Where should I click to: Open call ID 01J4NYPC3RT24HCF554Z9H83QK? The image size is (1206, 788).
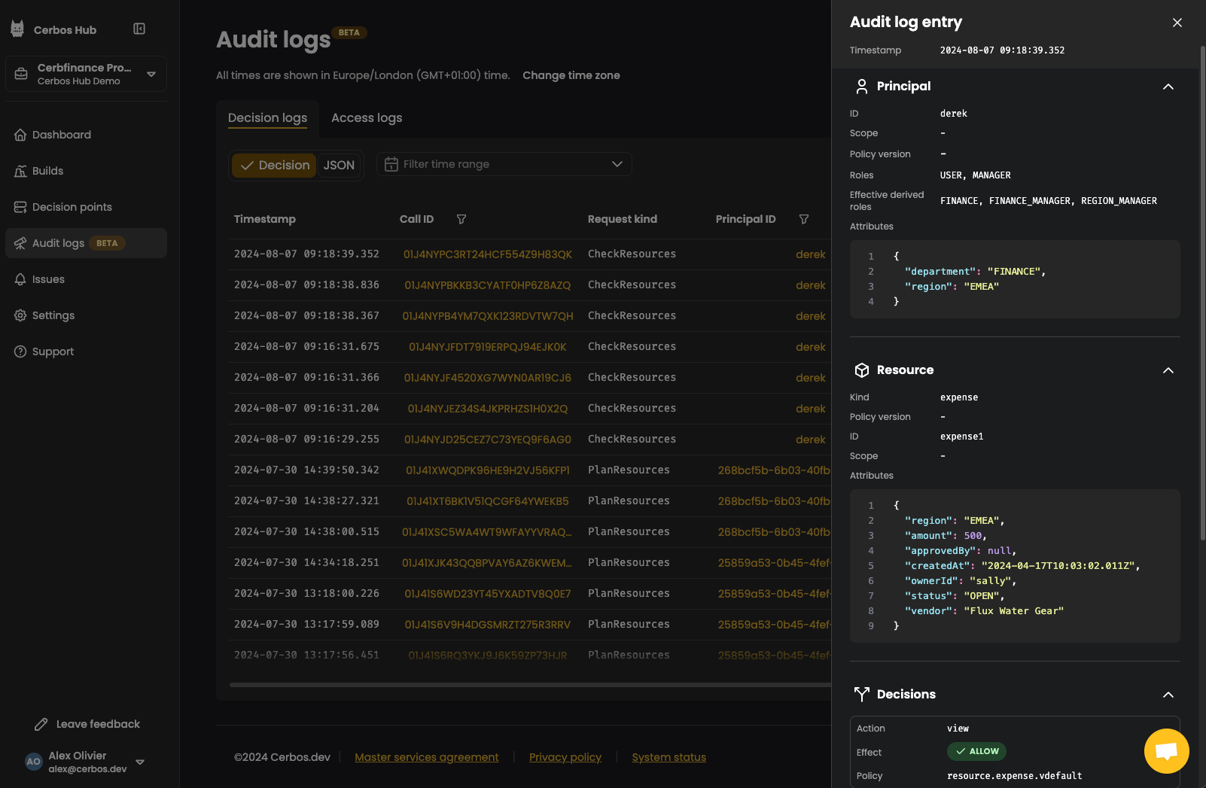[x=488, y=254]
